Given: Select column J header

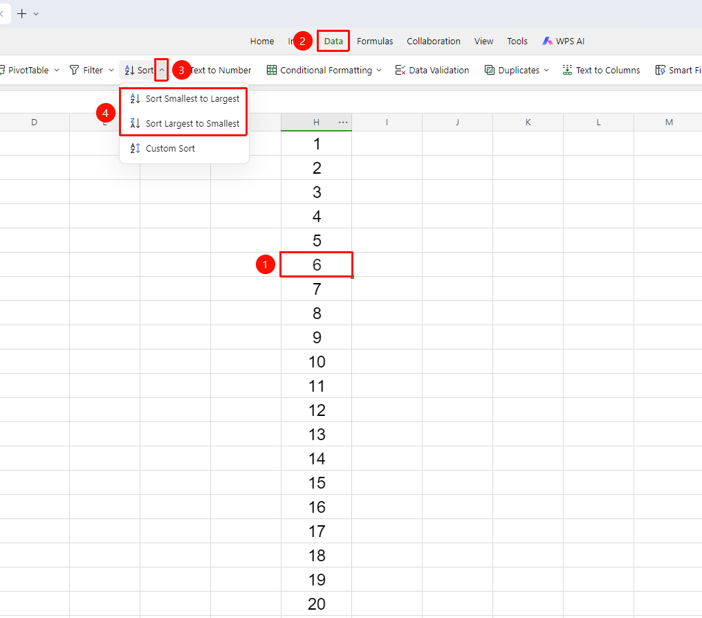Looking at the screenshot, I should coord(458,122).
